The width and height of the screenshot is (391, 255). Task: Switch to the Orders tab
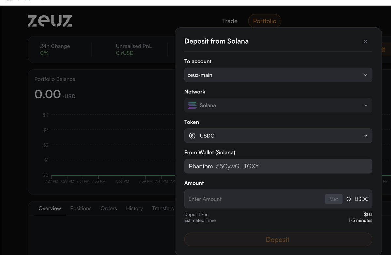pos(109,208)
